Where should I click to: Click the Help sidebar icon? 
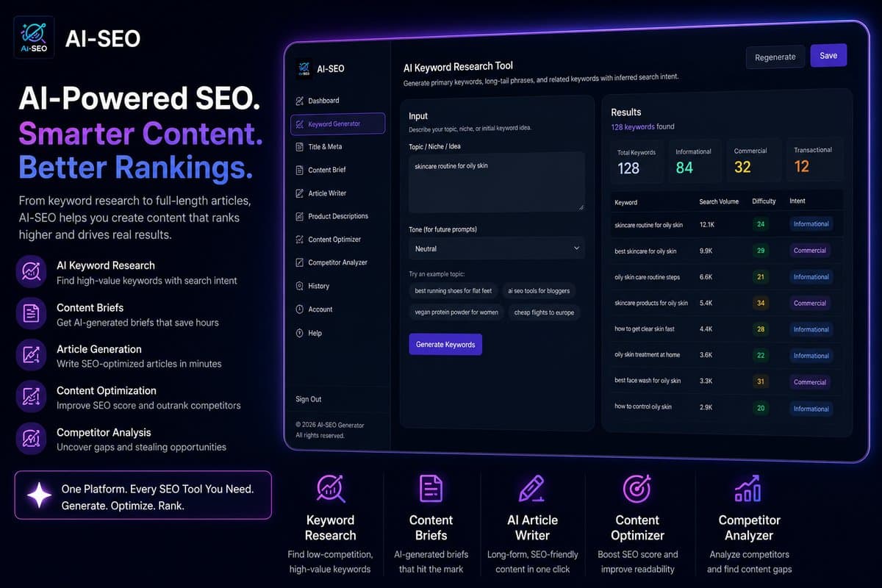299,333
